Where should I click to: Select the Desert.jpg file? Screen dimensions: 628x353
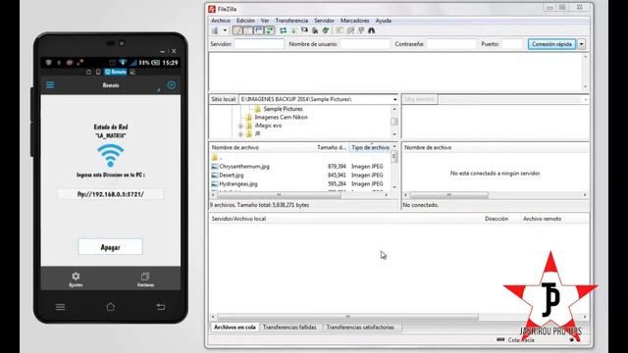click(x=232, y=176)
